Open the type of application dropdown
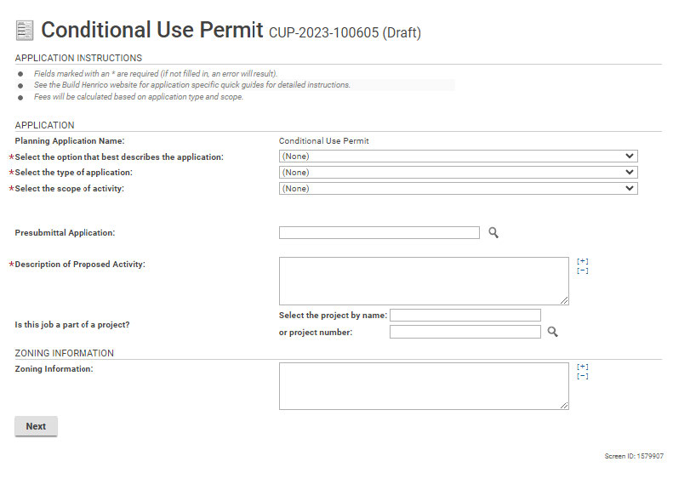The width and height of the screenshot is (673, 484). (x=458, y=173)
